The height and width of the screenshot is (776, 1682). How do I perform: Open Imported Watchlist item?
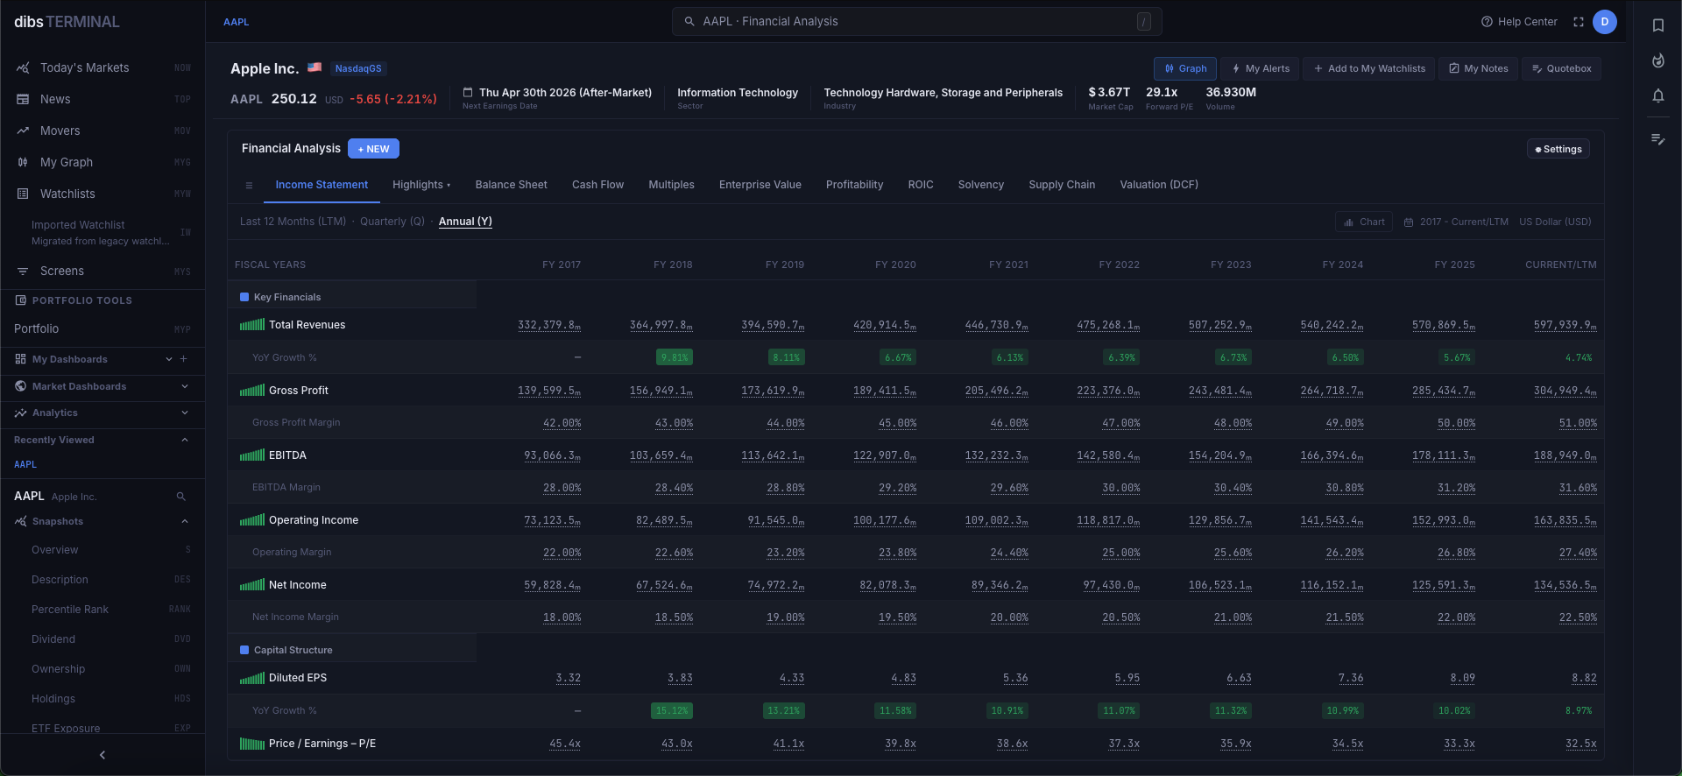(x=102, y=232)
